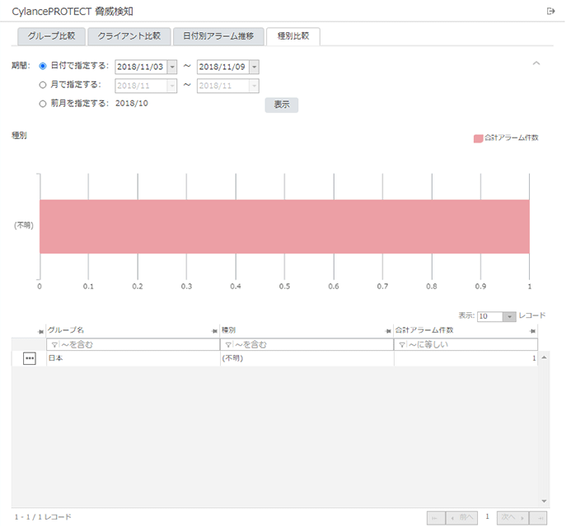Select 前月を指定する radio button

[x=43, y=104]
